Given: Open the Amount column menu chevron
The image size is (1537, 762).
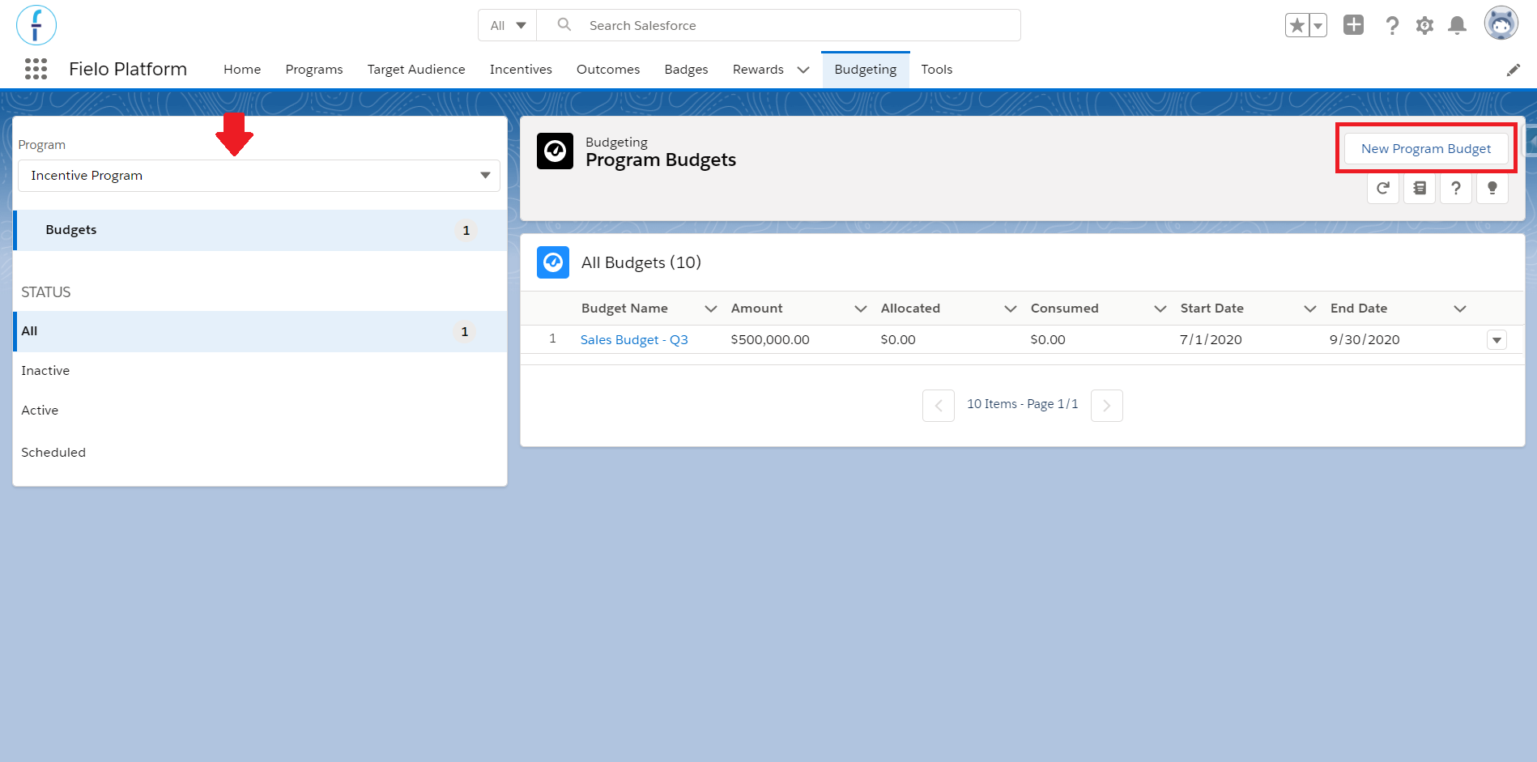Looking at the screenshot, I should click(861, 309).
